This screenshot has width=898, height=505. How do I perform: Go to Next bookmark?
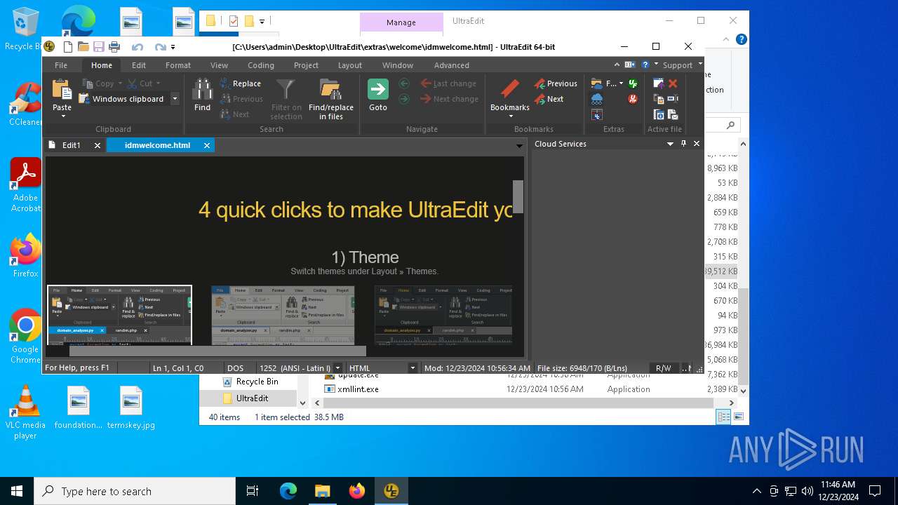(x=549, y=99)
